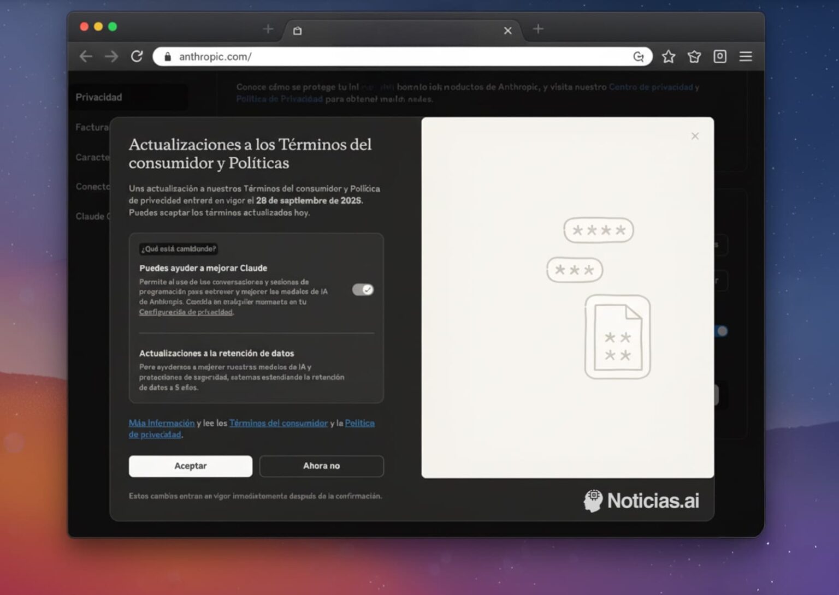Image resolution: width=839 pixels, height=595 pixels.
Task: Disable the Puedes ayudar a mejorar Claude toggle
Action: (x=363, y=290)
